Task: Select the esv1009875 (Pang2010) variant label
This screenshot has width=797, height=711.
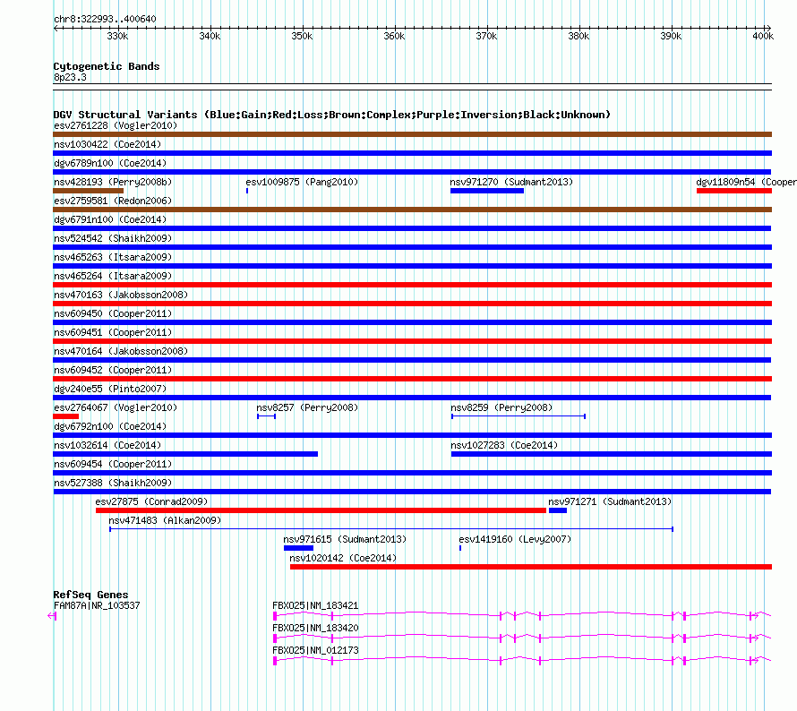Action: click(x=302, y=182)
